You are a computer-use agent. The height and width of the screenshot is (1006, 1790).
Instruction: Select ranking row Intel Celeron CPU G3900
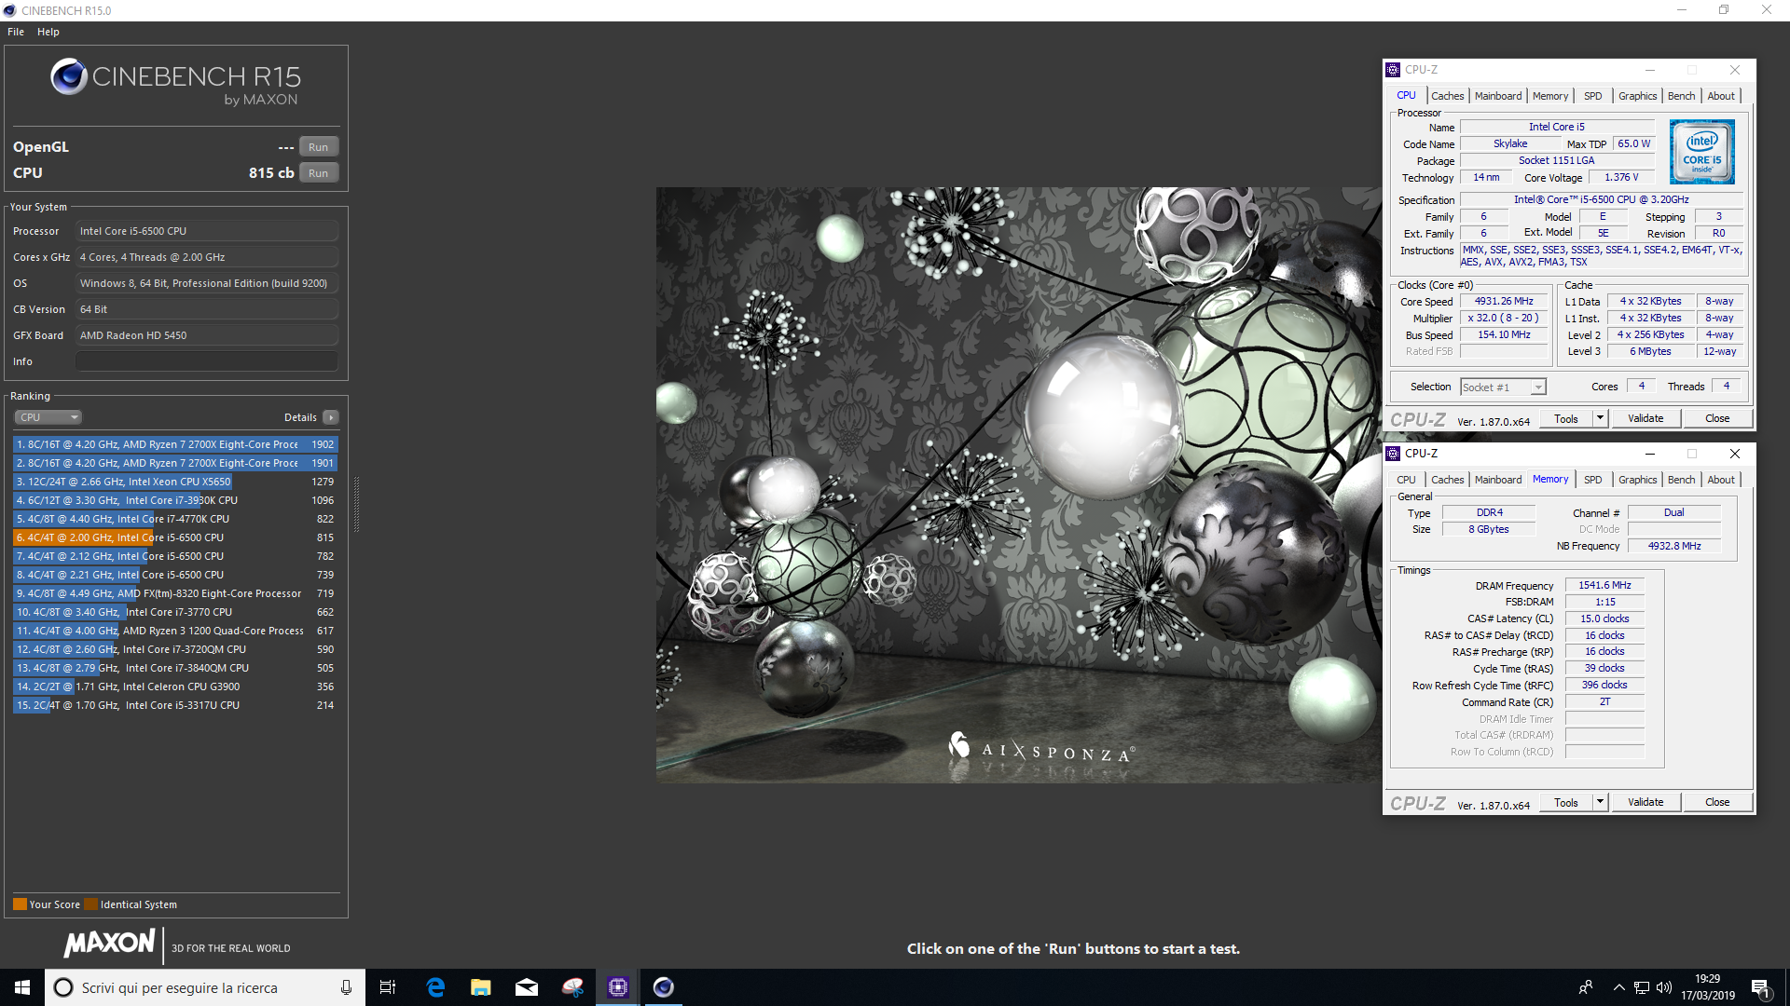coord(175,687)
